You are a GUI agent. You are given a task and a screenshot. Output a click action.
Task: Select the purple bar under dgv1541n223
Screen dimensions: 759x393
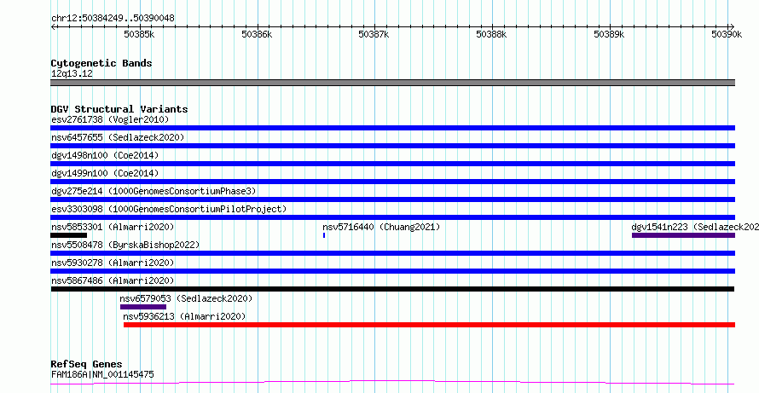(x=683, y=235)
